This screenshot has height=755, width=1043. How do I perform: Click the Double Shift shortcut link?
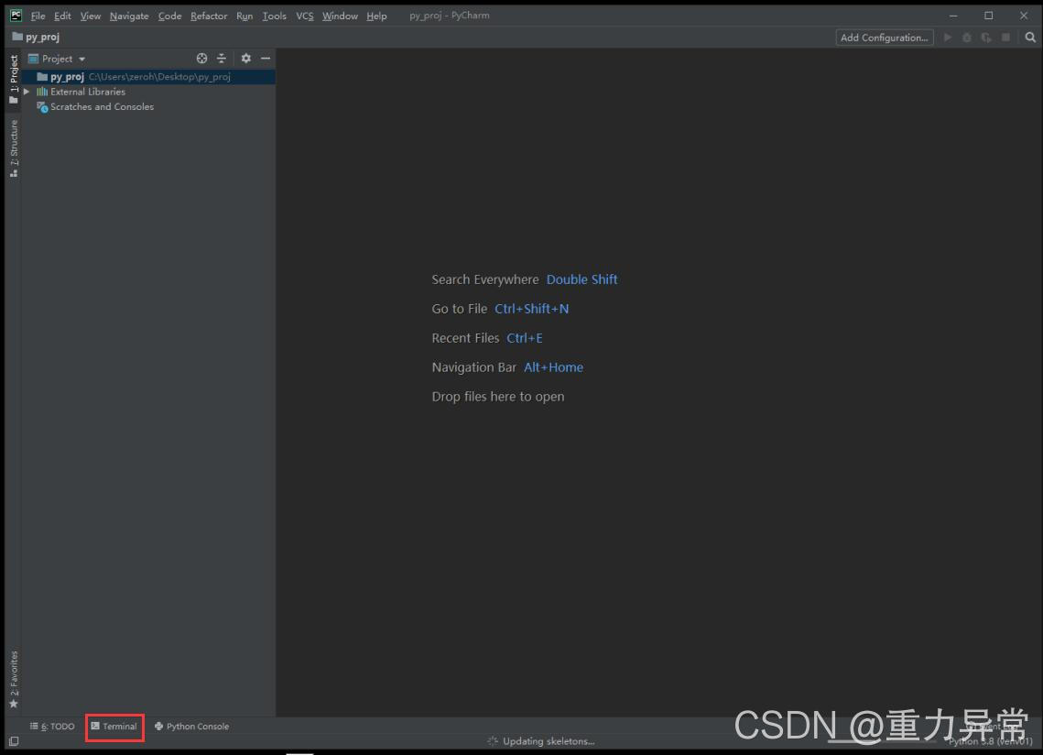pos(581,279)
